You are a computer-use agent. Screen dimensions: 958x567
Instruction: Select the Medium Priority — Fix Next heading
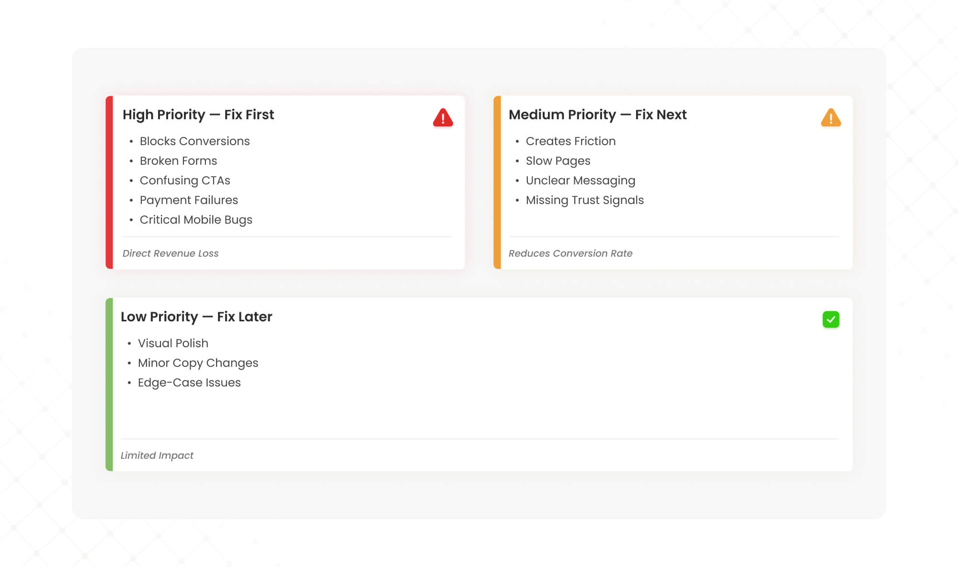[597, 115]
